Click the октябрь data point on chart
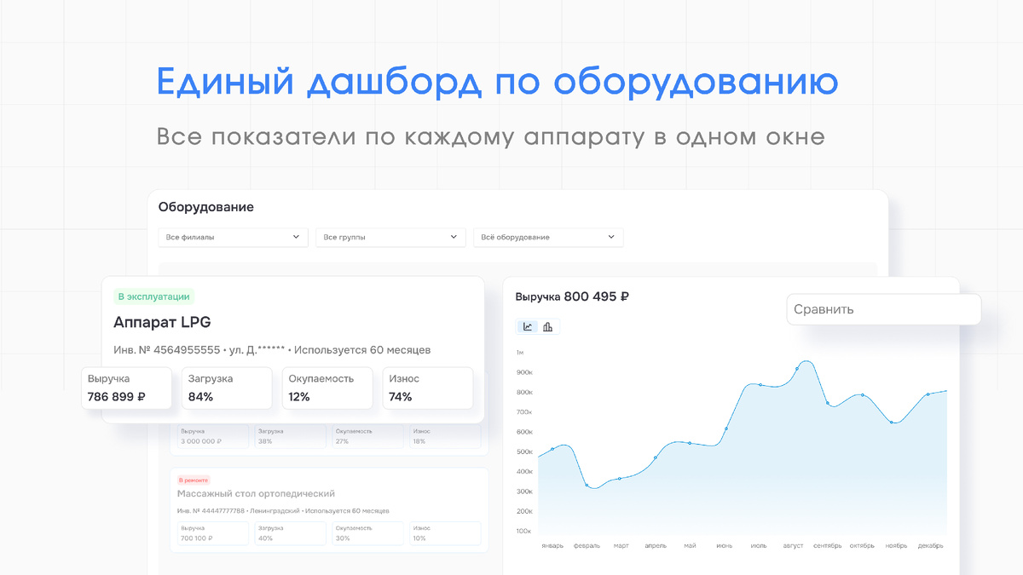 [863, 395]
